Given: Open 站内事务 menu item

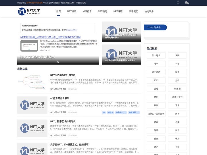Looking at the screenshot, I should pyautogui.click(x=149, y=11).
